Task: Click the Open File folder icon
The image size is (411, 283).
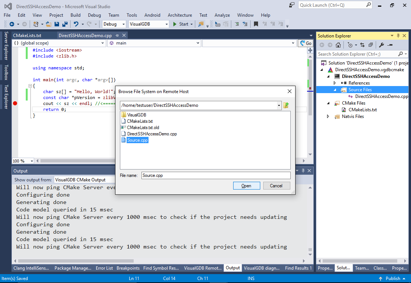Action: [x=49, y=24]
